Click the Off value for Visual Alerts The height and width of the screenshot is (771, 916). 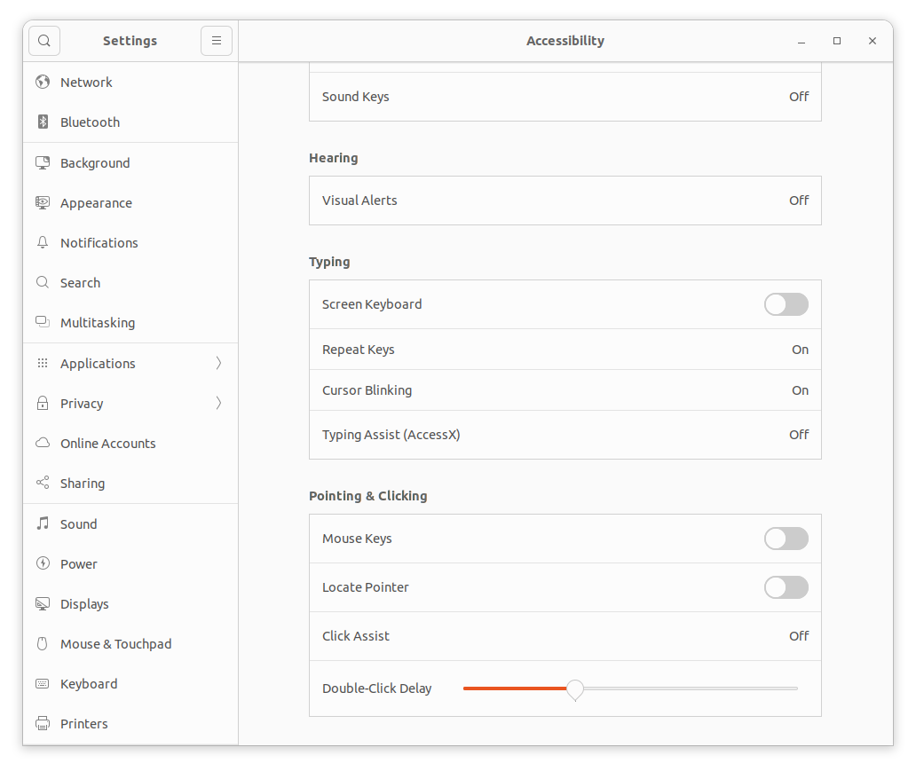click(799, 201)
